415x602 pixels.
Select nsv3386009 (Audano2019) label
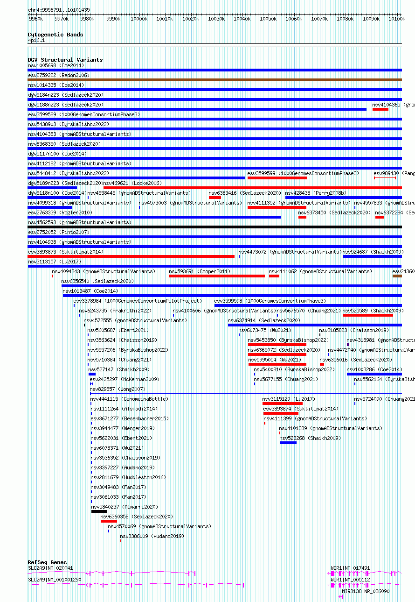point(152,536)
